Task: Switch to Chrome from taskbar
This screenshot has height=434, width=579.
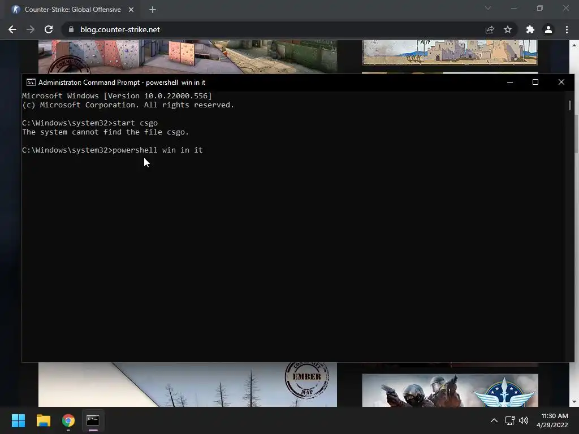Action: tap(68, 420)
